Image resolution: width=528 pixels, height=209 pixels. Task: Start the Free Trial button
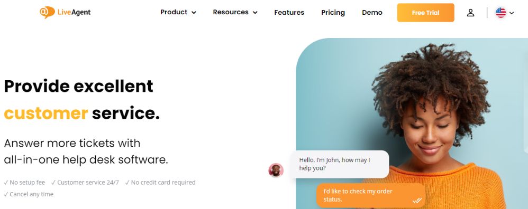point(426,13)
